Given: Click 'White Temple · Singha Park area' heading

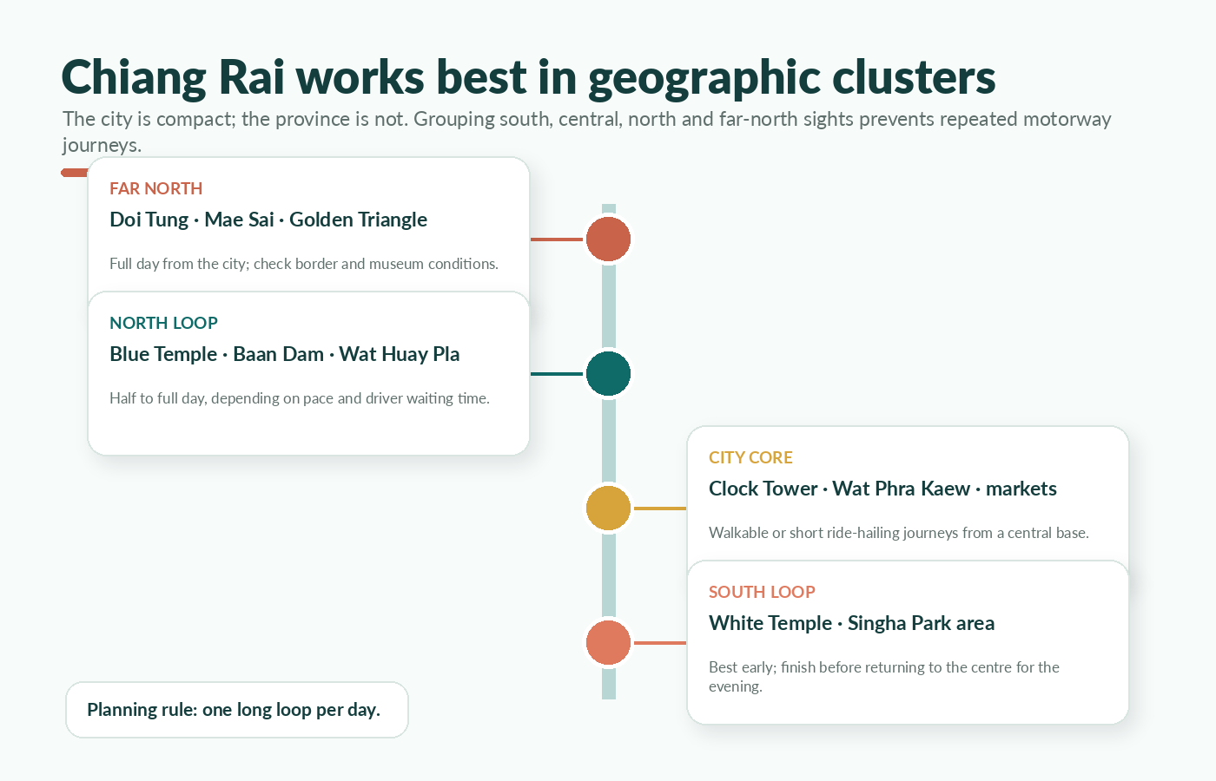Looking at the screenshot, I should coord(851,623).
